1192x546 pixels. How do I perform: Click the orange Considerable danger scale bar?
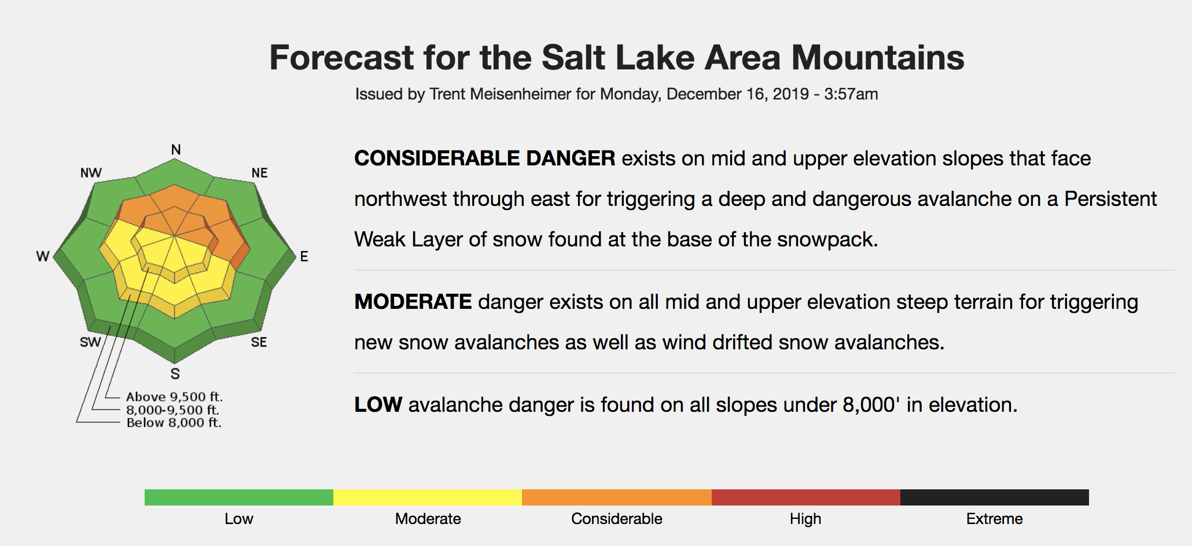(x=617, y=497)
